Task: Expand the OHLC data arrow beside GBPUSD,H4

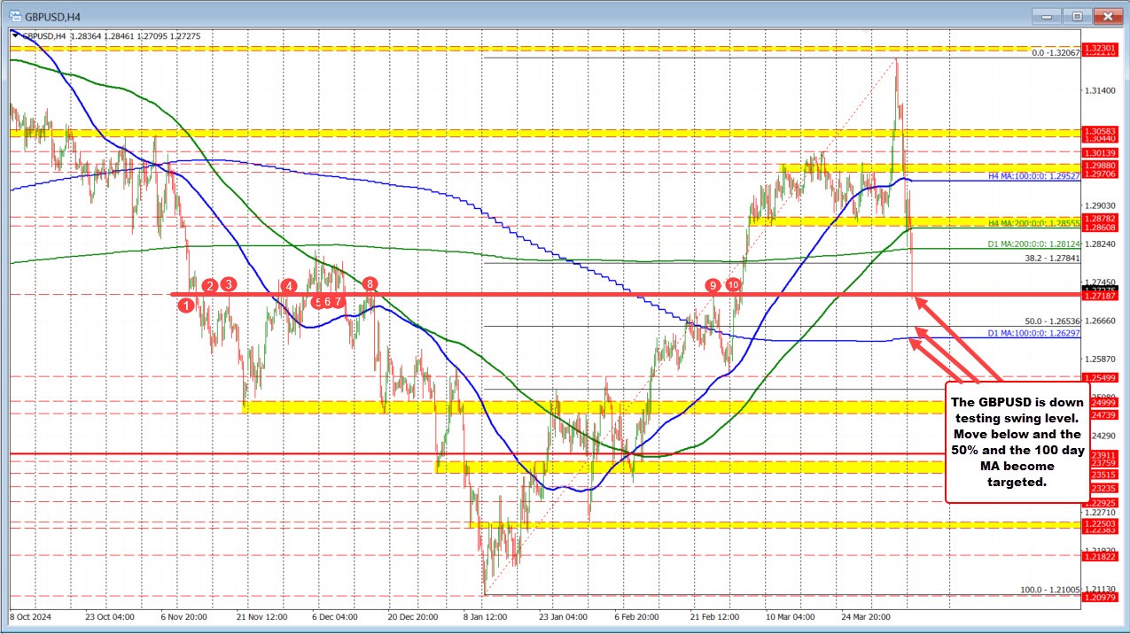Action: coord(14,36)
